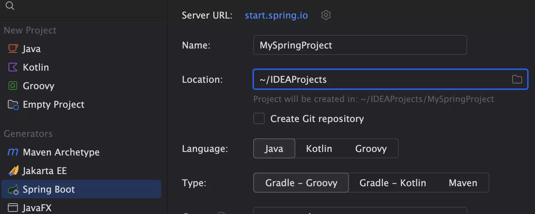
Task: Choose the JavaFX generator
Action: coord(37,208)
